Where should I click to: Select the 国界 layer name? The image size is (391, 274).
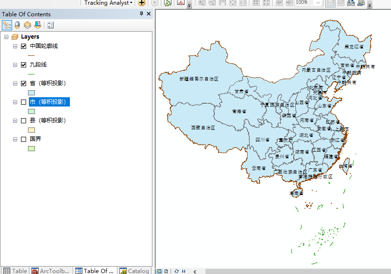[x=35, y=139]
